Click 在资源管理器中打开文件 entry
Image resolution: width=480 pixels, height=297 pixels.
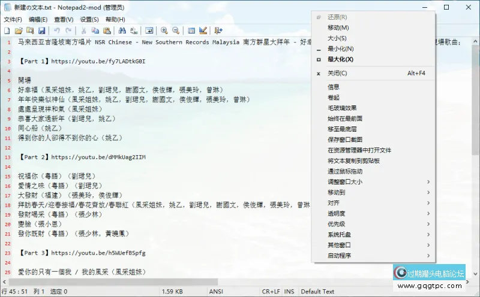coord(373,150)
